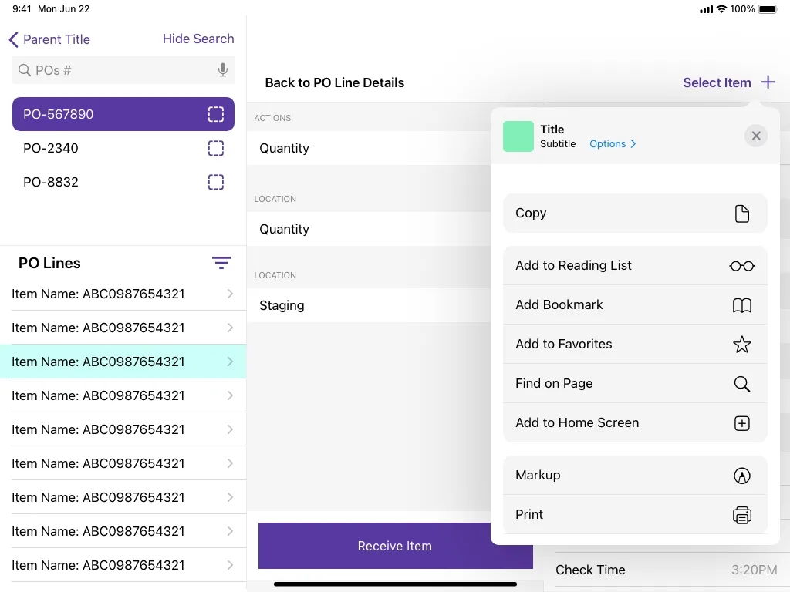
Task: Click the Copy document icon
Action: coord(741,214)
